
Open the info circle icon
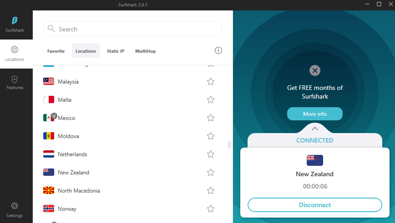(x=218, y=50)
